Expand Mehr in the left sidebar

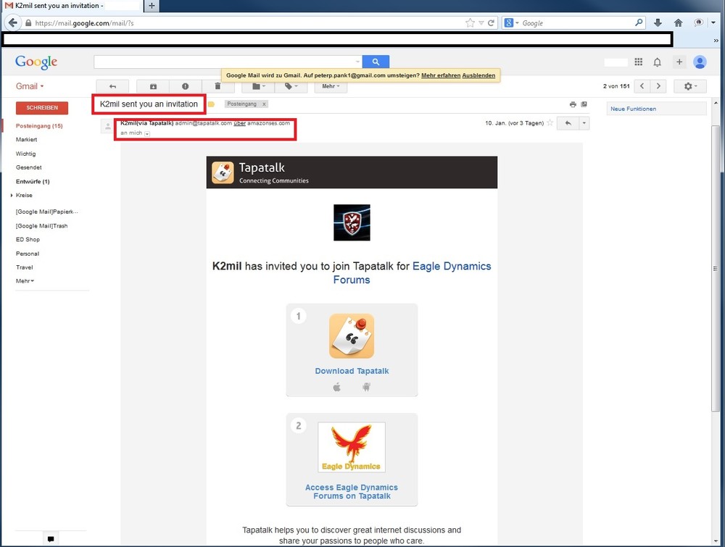click(25, 281)
